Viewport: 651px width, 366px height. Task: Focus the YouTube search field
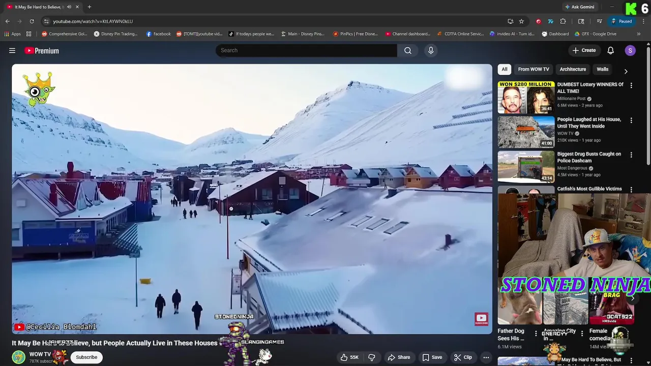point(307,50)
